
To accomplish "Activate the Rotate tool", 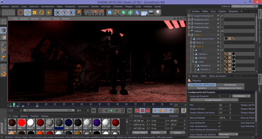I will coord(42,12).
